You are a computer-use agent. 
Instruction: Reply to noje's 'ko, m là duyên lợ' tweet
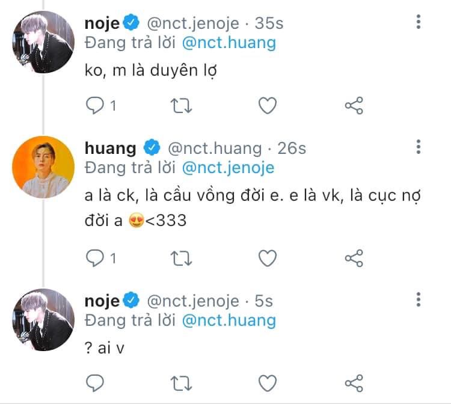[x=95, y=106]
